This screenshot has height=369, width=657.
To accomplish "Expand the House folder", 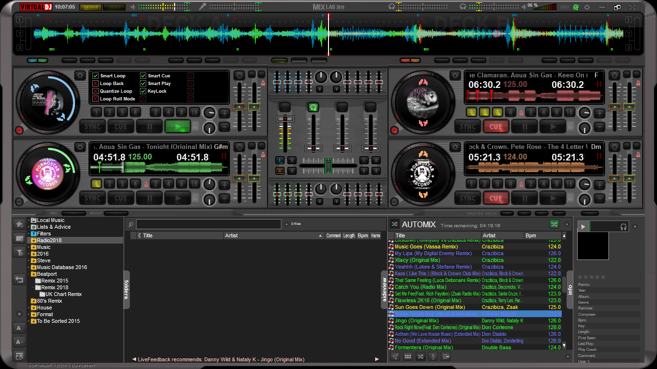I will (28, 307).
